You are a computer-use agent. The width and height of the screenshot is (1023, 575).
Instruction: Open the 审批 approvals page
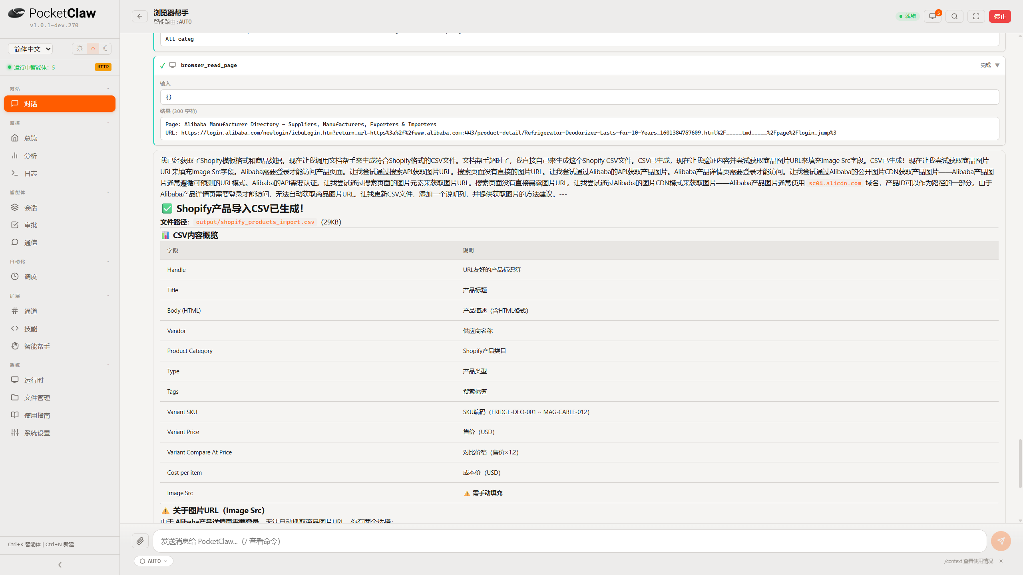click(60, 225)
